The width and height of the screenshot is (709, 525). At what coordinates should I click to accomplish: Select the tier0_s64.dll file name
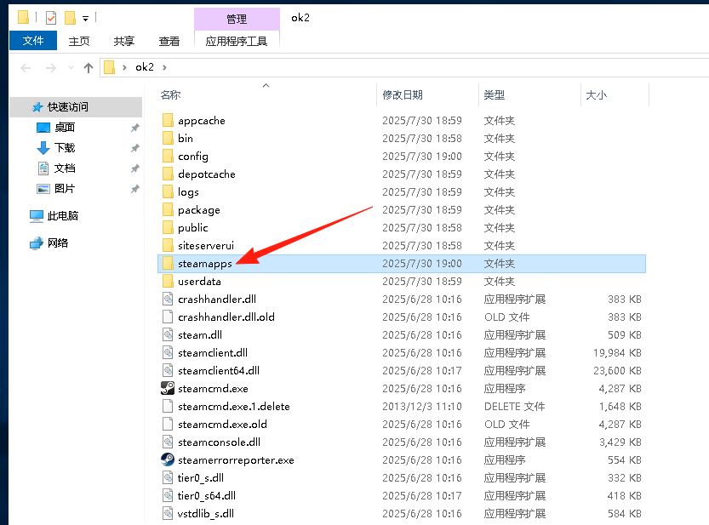tap(207, 495)
